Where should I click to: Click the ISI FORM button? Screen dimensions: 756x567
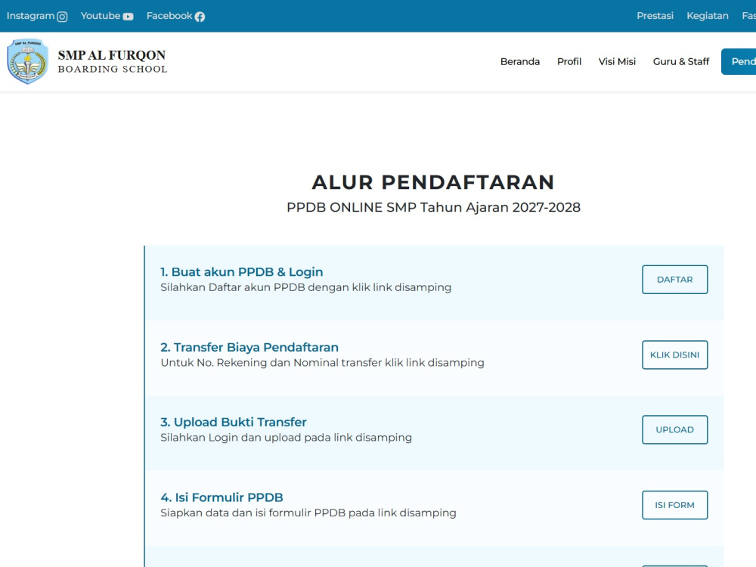(674, 505)
